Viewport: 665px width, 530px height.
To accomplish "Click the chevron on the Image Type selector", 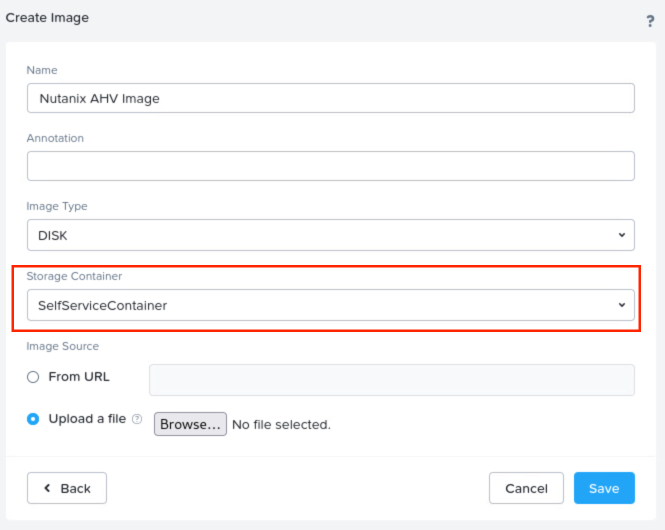I will (x=621, y=235).
